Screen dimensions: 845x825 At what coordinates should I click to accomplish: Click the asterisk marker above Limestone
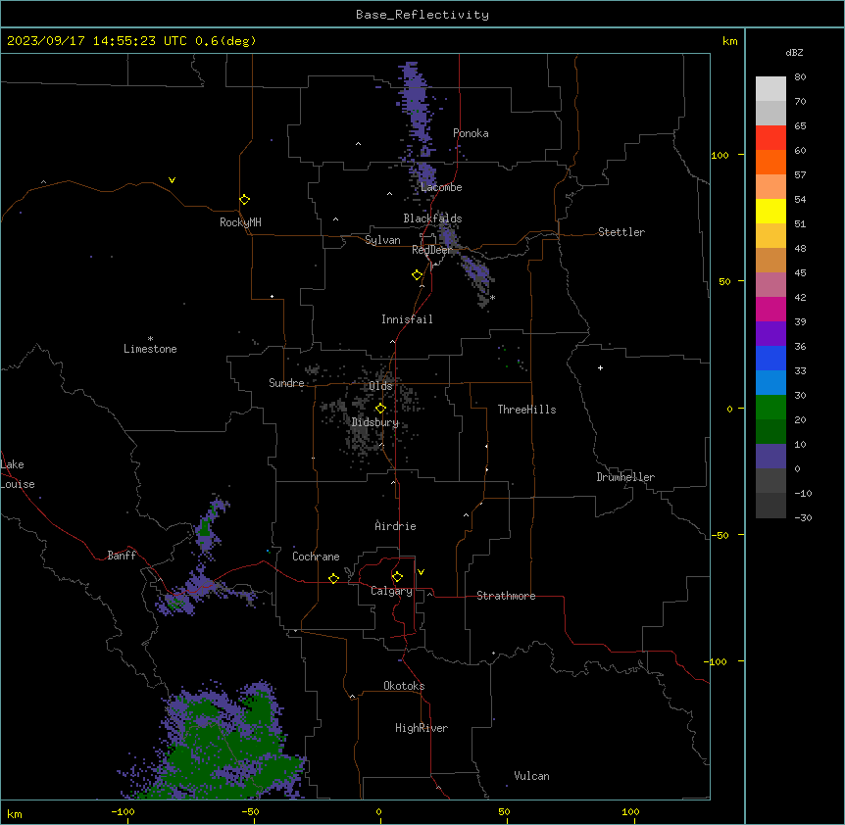150,339
